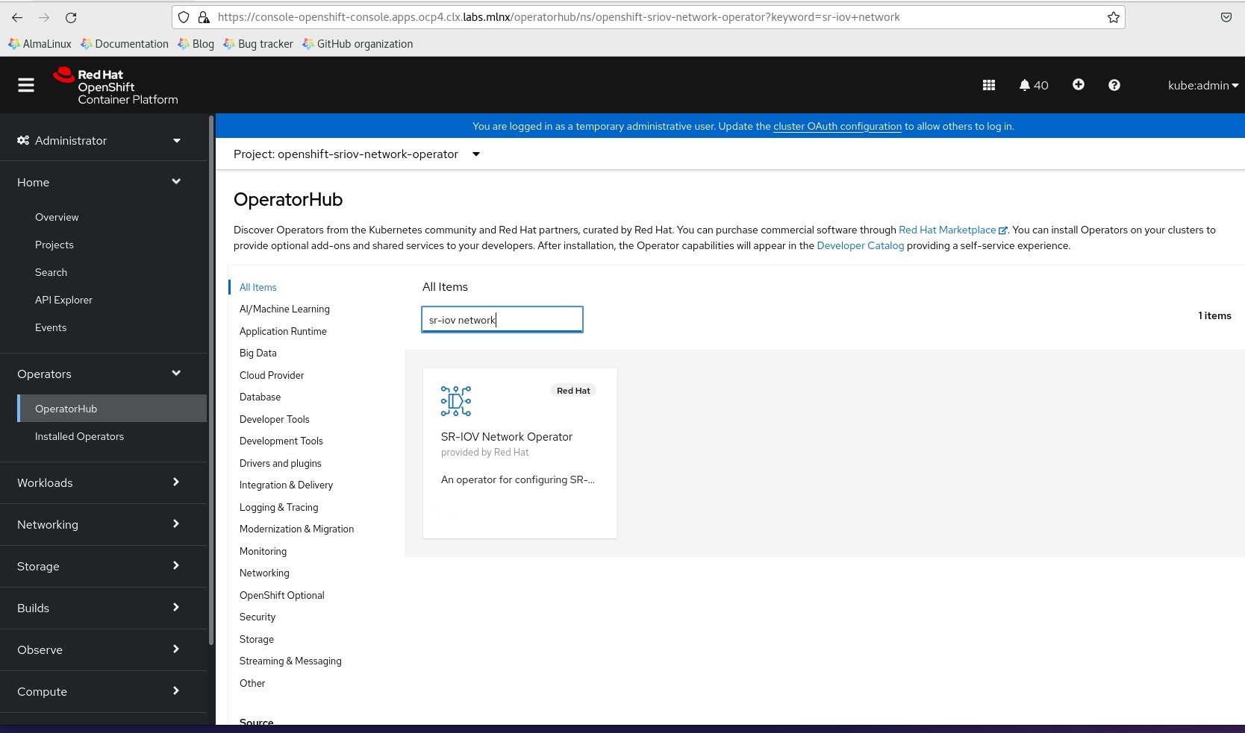Image resolution: width=1245 pixels, height=733 pixels.
Task: Click the plus import YAML icon
Action: [1079, 85]
